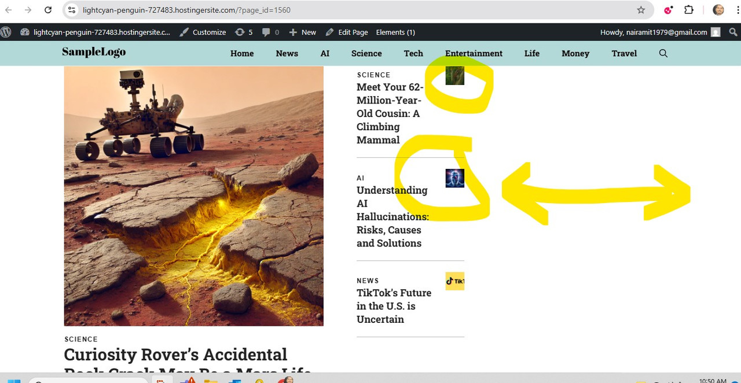Click the browser forward arrow
Image resolution: width=741 pixels, height=383 pixels.
click(28, 10)
